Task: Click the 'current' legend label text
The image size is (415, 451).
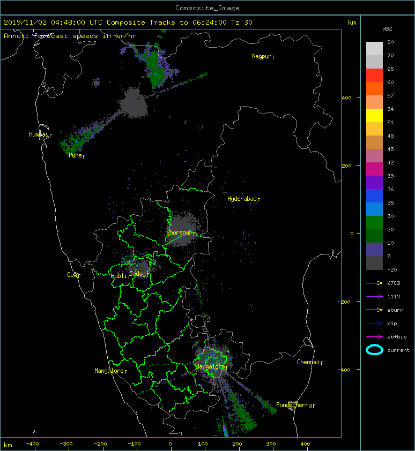Action: pos(398,350)
